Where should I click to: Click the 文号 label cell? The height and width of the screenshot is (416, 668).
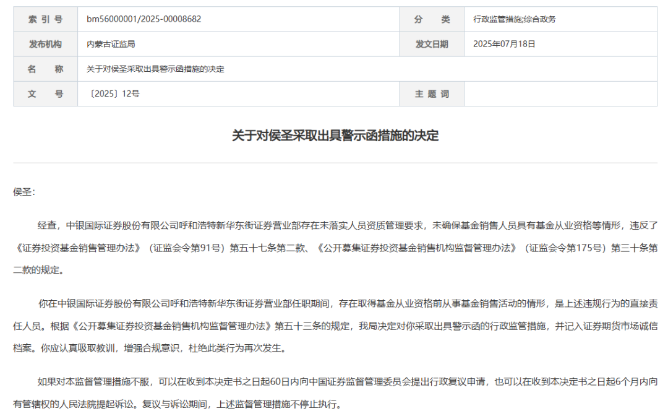coord(45,93)
